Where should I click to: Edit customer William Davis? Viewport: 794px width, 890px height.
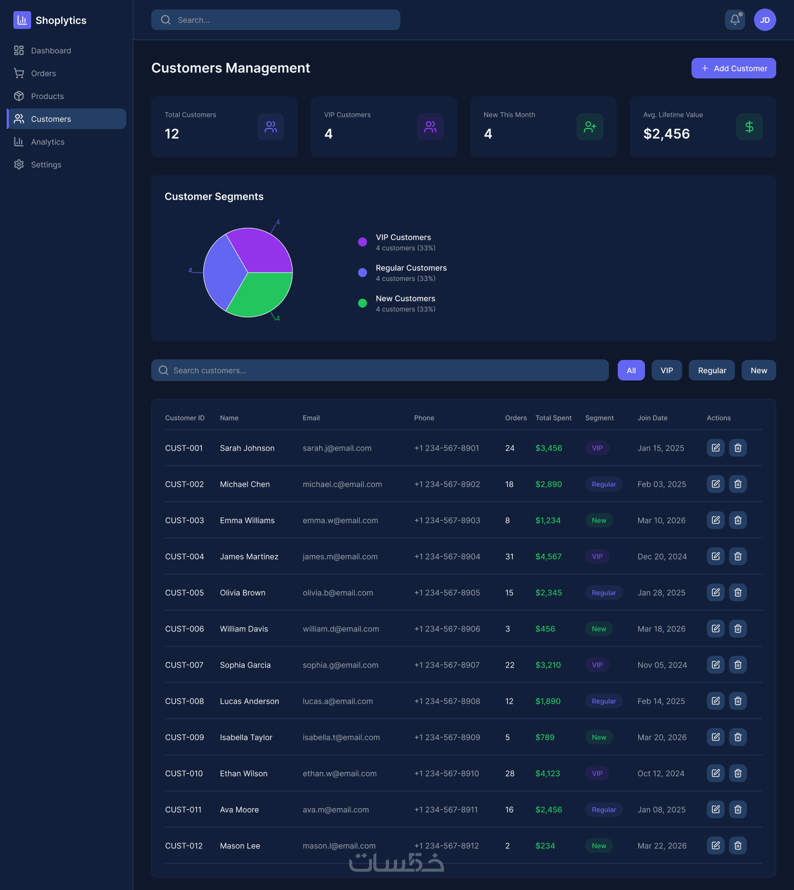click(716, 629)
